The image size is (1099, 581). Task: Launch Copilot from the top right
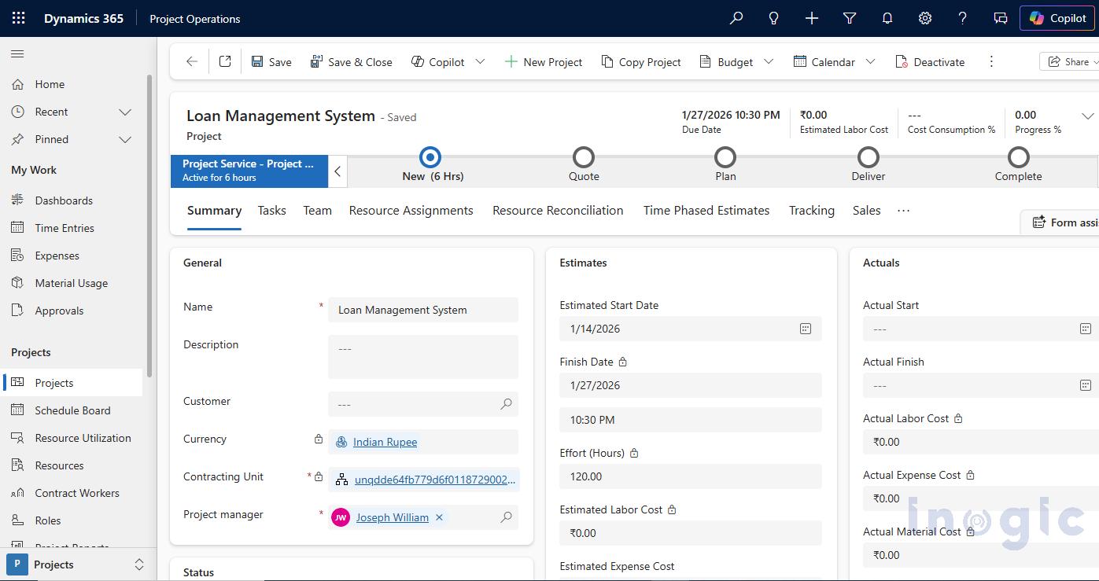click(x=1057, y=18)
